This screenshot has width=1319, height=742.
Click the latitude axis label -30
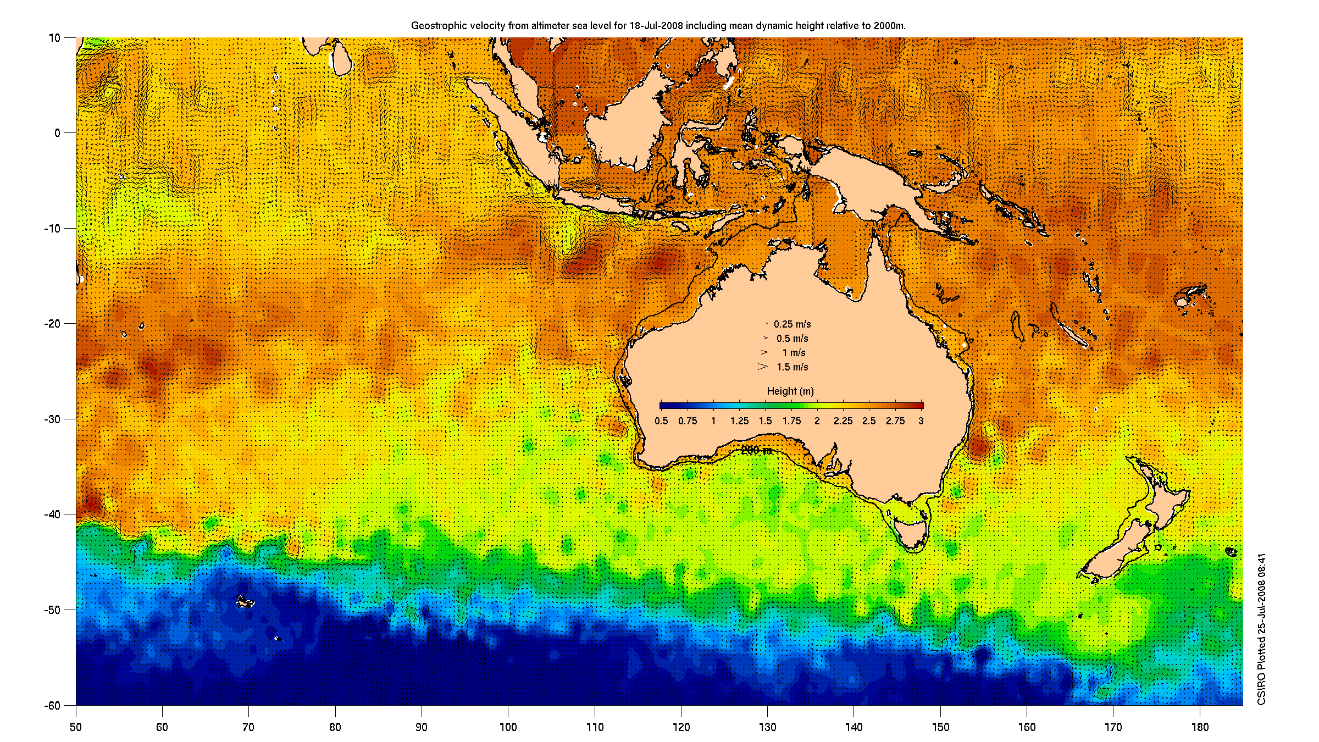pyautogui.click(x=52, y=419)
